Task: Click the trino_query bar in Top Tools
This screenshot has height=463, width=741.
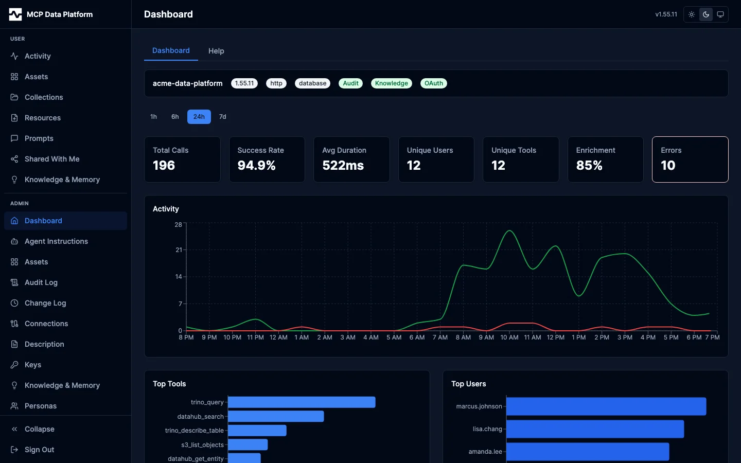Action: [x=301, y=402]
